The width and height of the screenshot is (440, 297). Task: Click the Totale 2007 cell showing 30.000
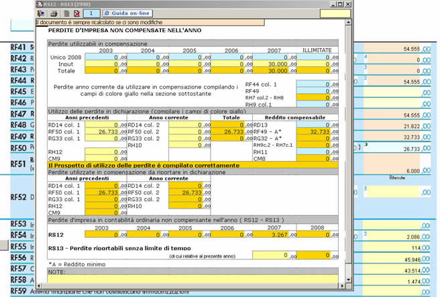coord(270,71)
